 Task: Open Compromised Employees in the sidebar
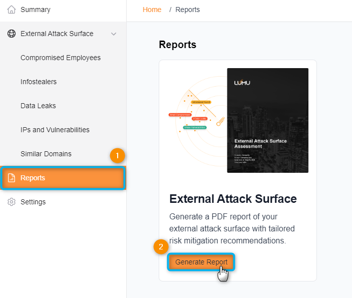(61, 58)
